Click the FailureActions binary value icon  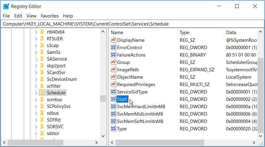(x=113, y=55)
